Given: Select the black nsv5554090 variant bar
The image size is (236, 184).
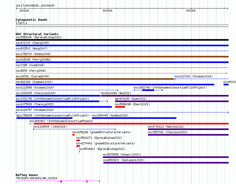Looking at the screenshot, I should (x=122, y=40).
